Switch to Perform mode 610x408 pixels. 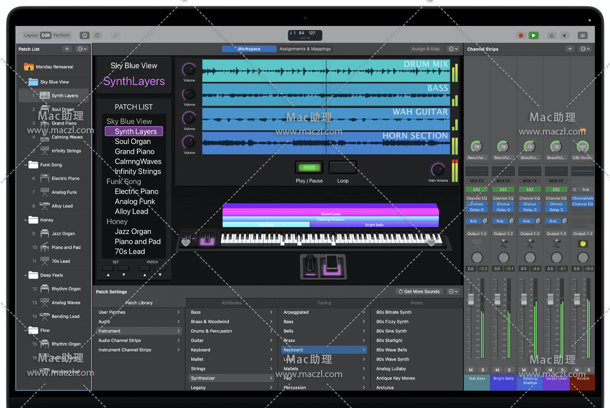pos(61,35)
